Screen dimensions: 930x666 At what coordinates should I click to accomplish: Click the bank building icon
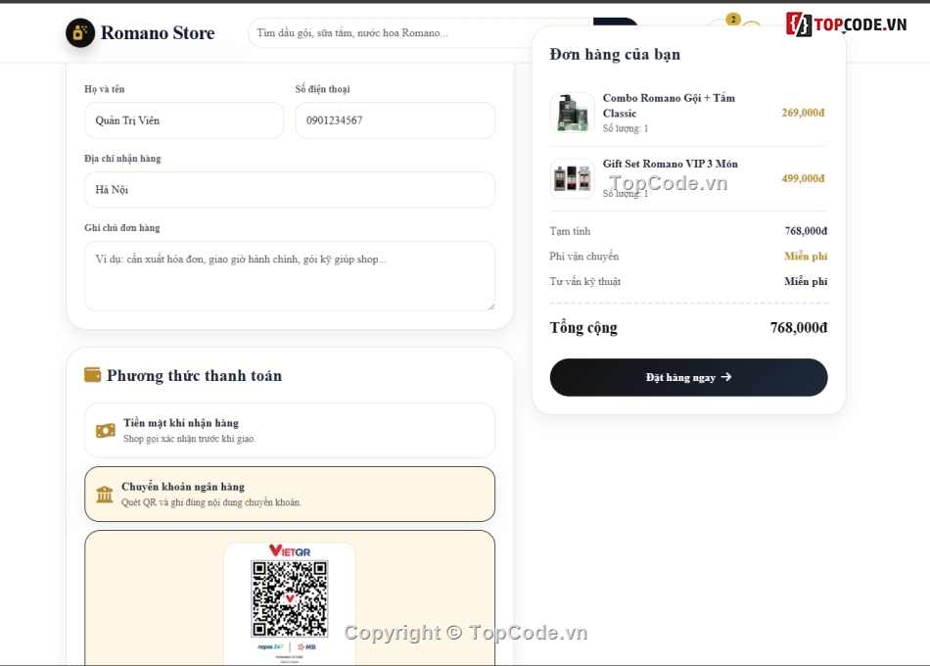point(105,494)
